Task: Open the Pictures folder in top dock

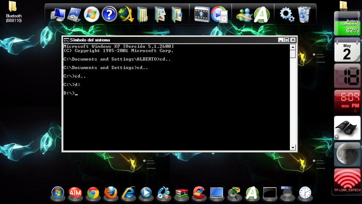Action: pyautogui.click(x=160, y=14)
